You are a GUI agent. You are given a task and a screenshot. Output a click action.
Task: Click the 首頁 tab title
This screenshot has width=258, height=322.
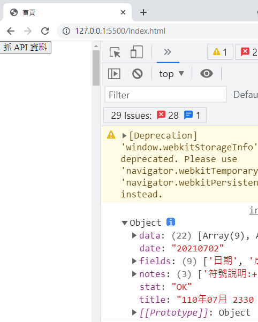(x=29, y=12)
